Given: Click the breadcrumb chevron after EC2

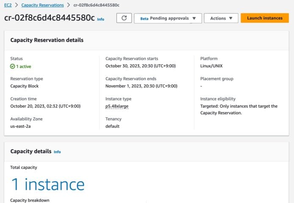Looking at the screenshot, I should coord(17,5).
